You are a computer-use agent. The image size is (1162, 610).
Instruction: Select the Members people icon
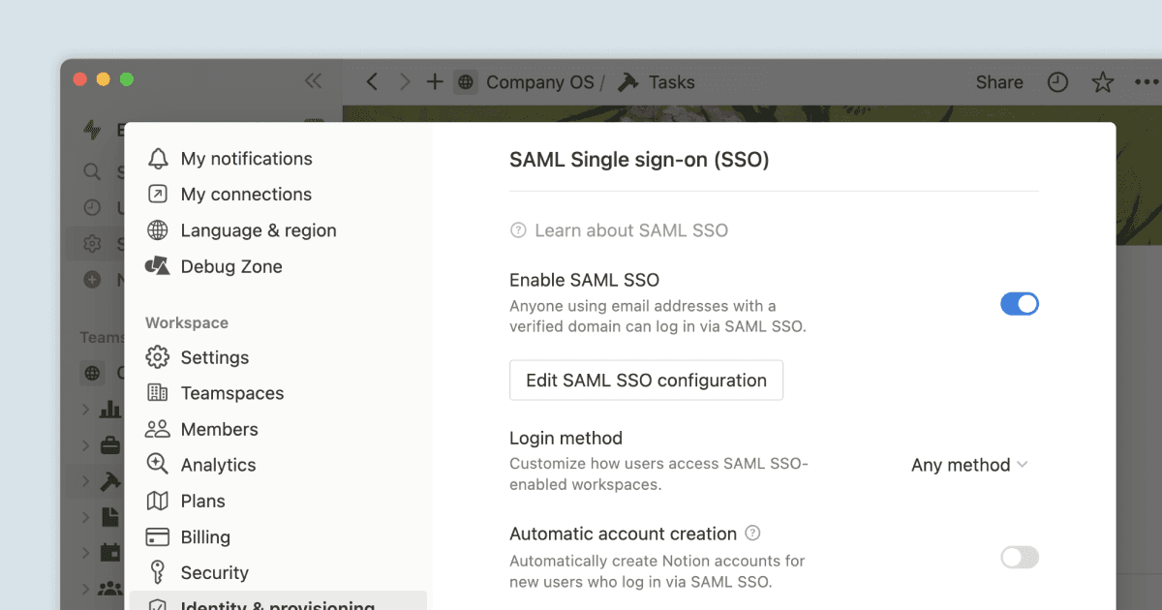[158, 429]
